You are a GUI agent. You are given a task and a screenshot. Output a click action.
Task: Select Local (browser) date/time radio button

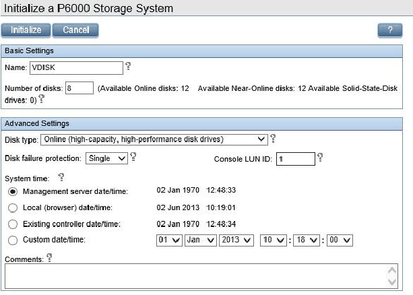tap(13, 208)
